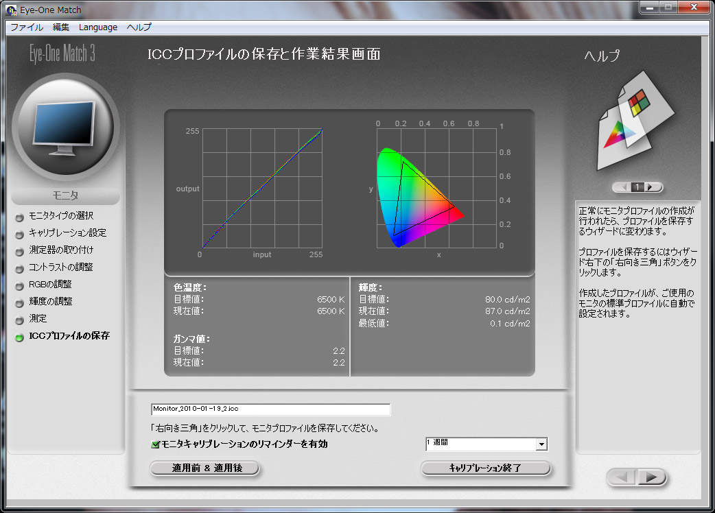Open the ファイル menu
The height and width of the screenshot is (513, 715).
26,27
